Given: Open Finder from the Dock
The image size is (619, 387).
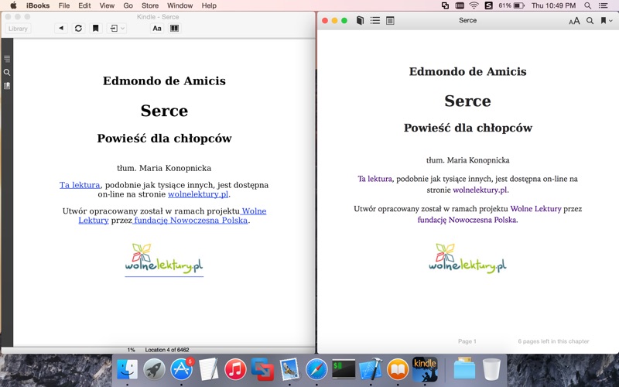Looking at the screenshot, I should pyautogui.click(x=128, y=370).
